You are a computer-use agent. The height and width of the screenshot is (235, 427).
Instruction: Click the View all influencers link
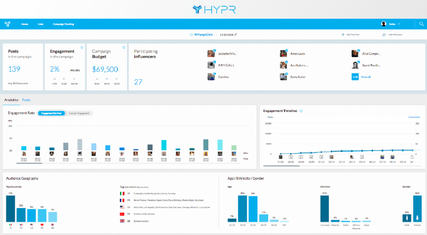tap(366, 77)
